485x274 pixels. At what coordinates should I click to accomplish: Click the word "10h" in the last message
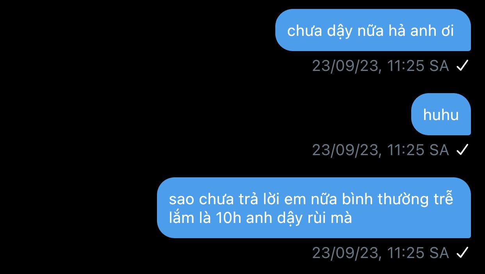pos(228,218)
